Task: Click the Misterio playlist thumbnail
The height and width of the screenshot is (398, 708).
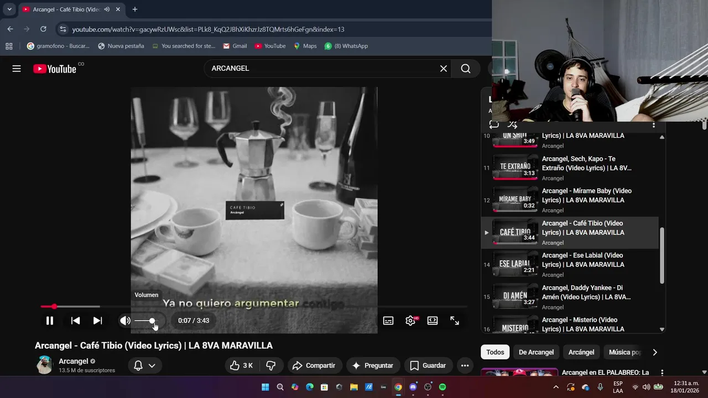Action: 515,324
